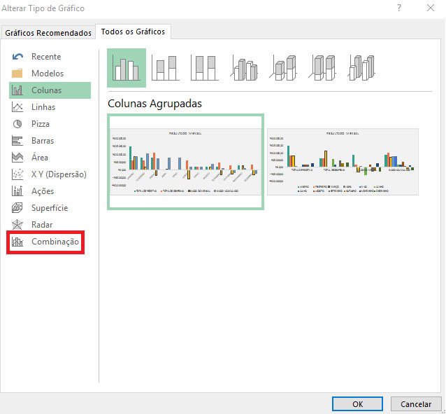446x414 pixels.
Task: Choose the Linhas chart category
Action: 43,107
